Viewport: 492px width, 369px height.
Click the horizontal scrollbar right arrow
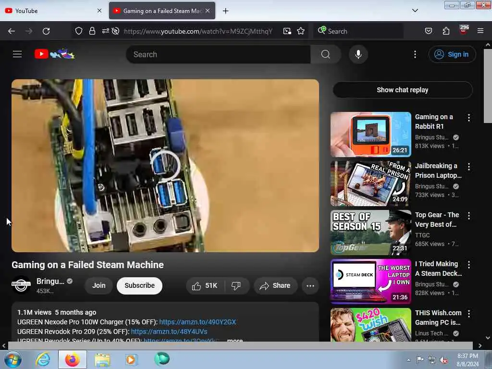(480, 346)
